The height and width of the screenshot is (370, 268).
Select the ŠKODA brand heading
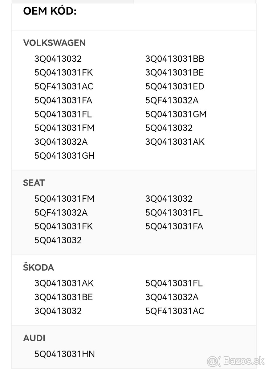39,267
